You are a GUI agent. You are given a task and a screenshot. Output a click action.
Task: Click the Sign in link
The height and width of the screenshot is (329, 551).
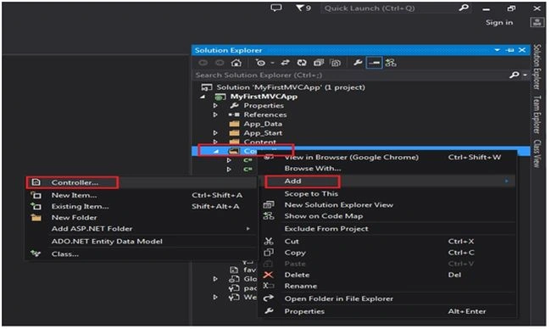(x=499, y=23)
